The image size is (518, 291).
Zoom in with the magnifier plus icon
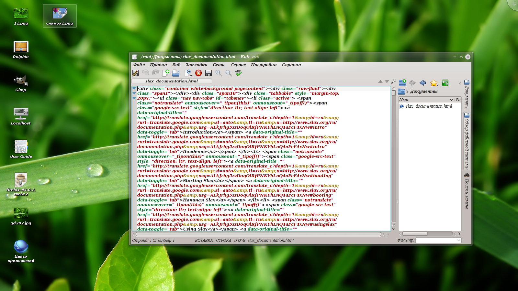click(x=219, y=73)
